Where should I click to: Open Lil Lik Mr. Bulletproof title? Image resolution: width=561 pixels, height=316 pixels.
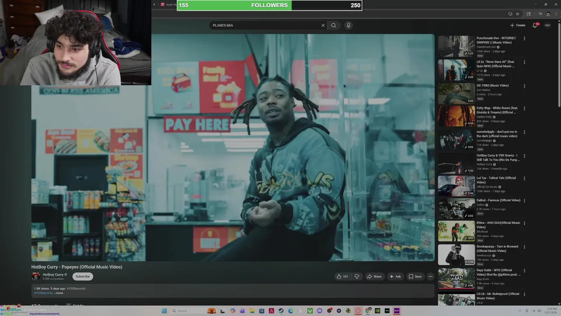point(498,296)
